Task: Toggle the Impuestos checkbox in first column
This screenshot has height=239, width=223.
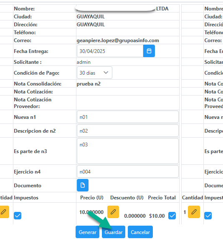Action: 18,216
